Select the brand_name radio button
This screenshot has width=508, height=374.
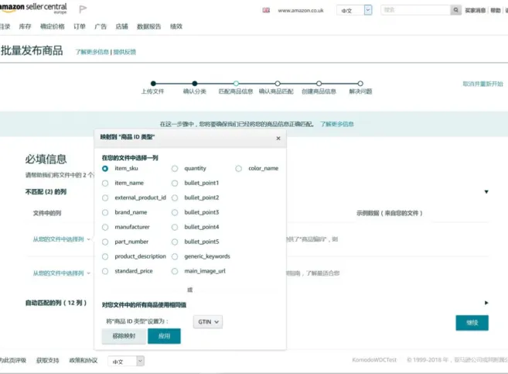pyautogui.click(x=105, y=212)
